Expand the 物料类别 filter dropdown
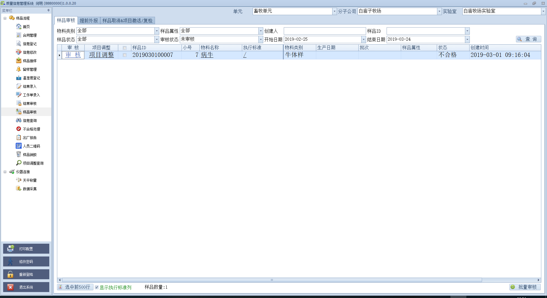The height and width of the screenshot is (298, 547). point(156,31)
